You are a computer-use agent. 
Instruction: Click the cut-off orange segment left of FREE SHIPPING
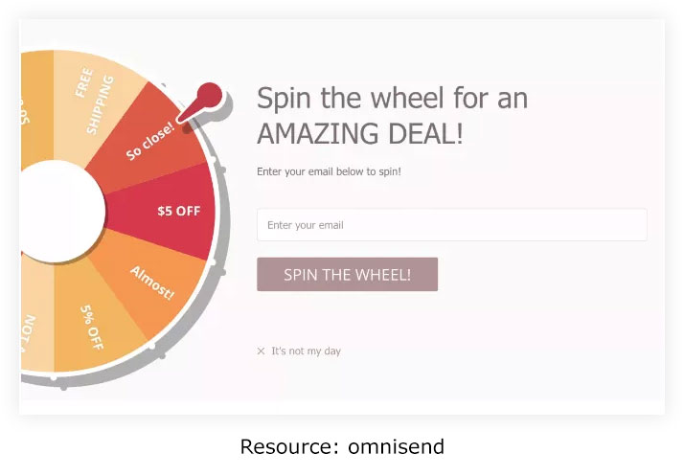point(34,105)
